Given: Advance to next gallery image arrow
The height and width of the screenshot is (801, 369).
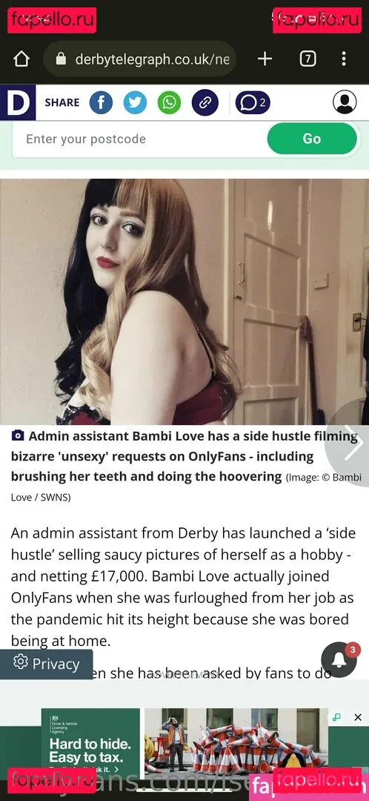Looking at the screenshot, I should pyautogui.click(x=353, y=442).
